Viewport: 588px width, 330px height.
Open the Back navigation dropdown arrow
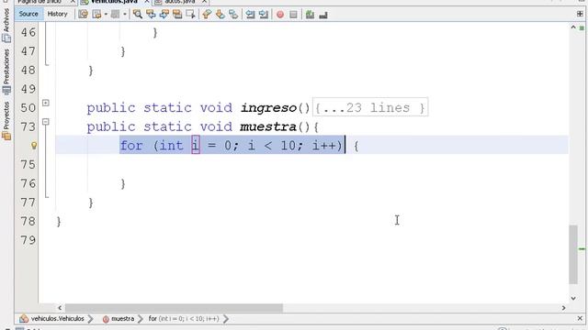(106, 15)
